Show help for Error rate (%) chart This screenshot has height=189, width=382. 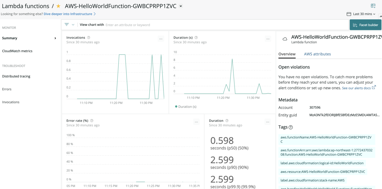coord(92,121)
